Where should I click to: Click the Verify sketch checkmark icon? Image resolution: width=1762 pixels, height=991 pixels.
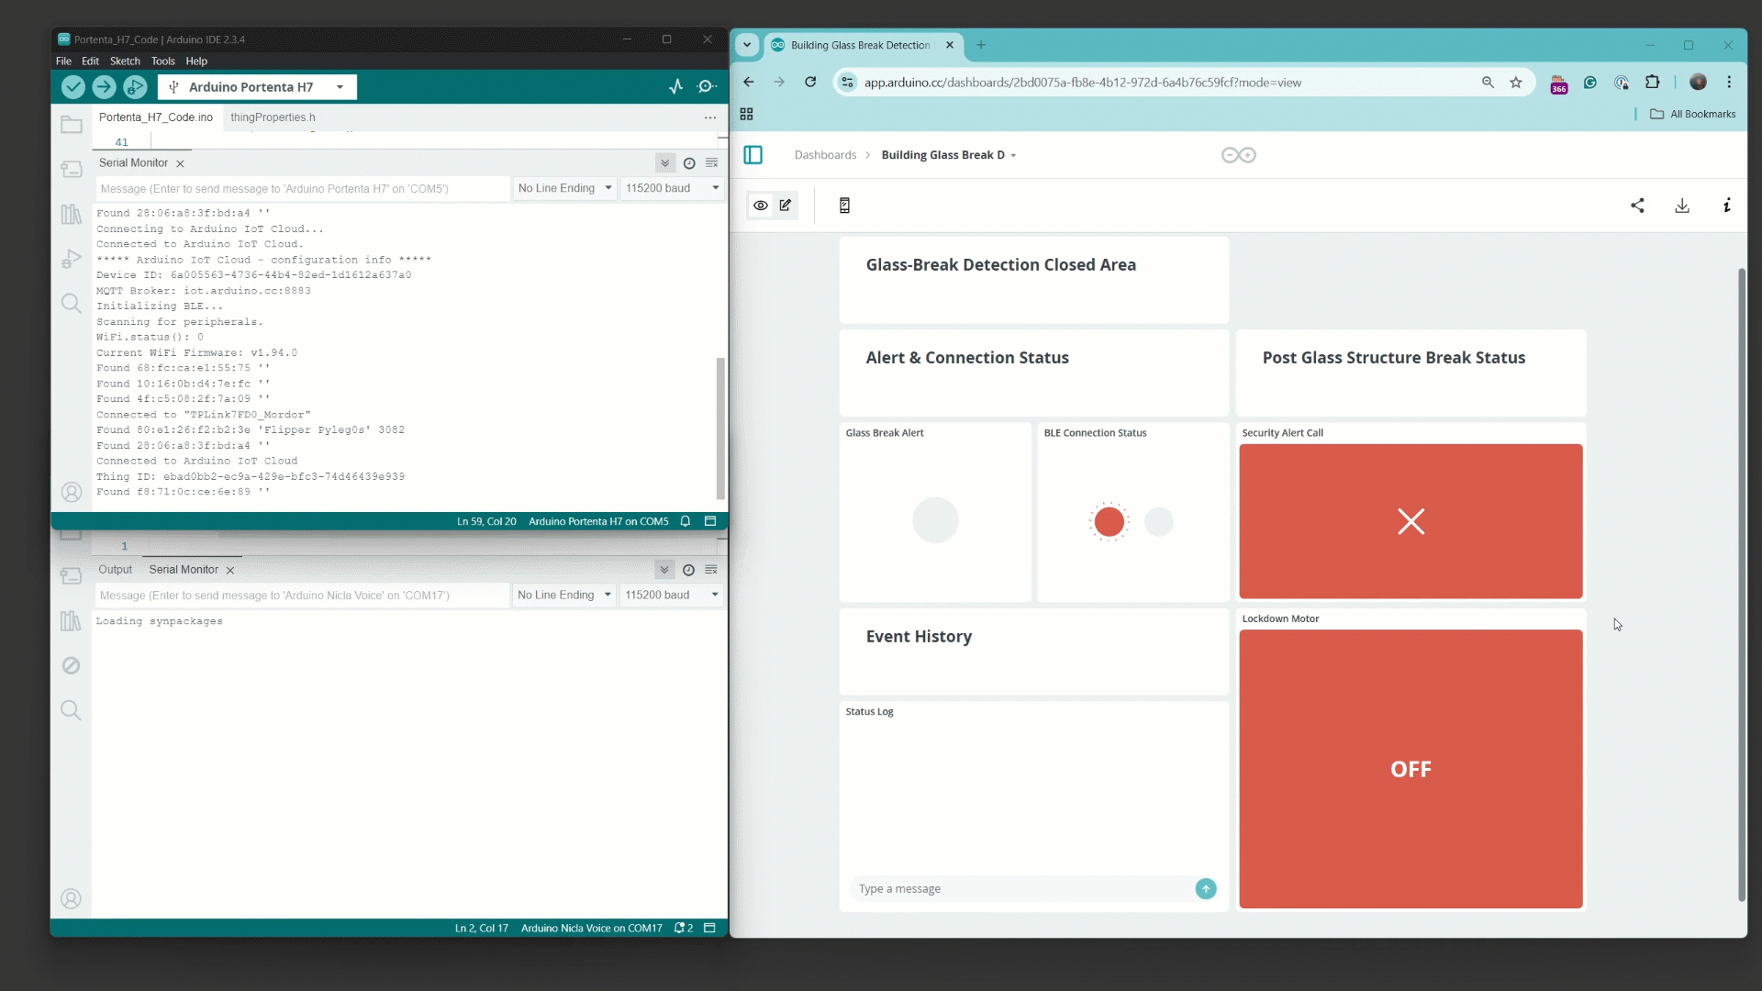pyautogui.click(x=73, y=86)
